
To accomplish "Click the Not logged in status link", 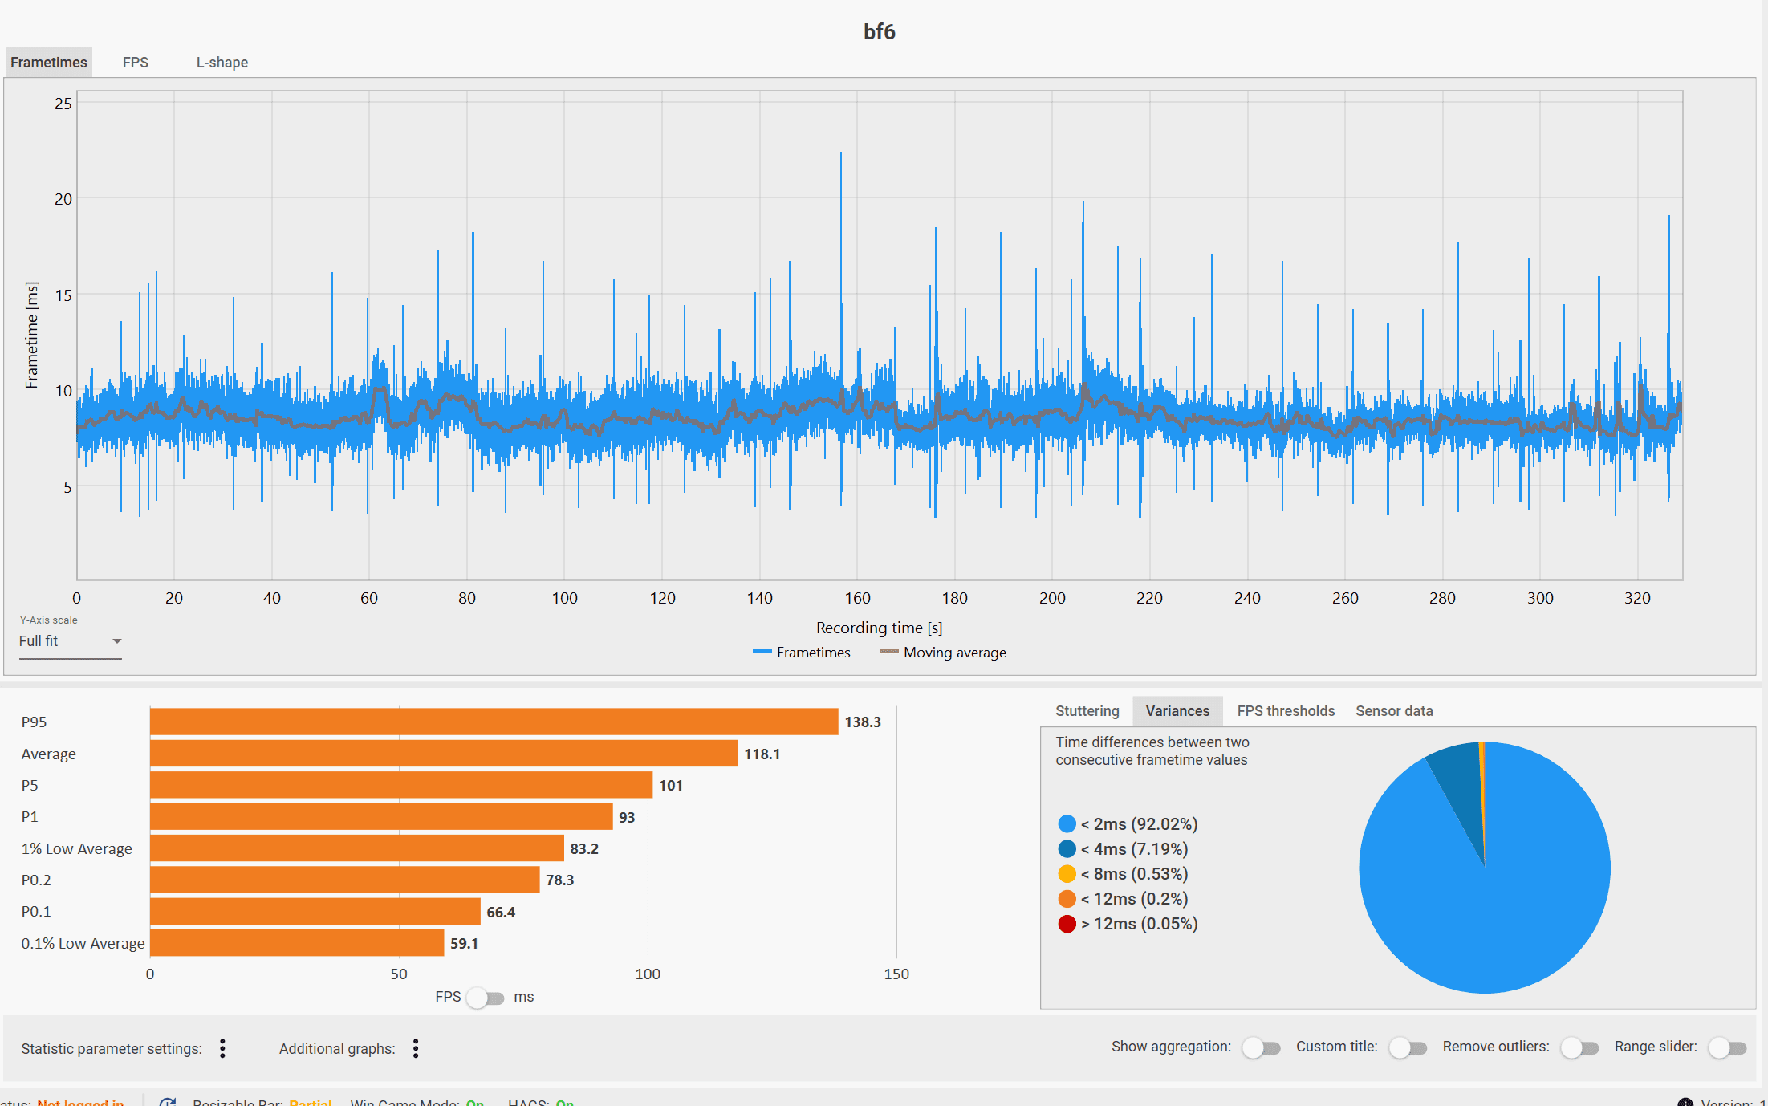I will tap(80, 1103).
